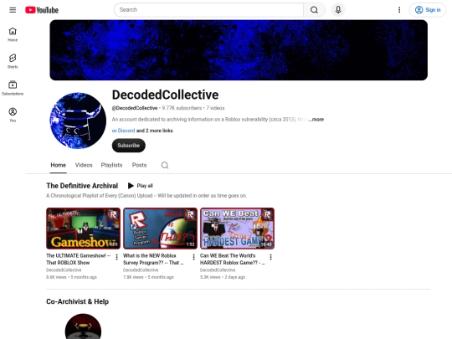The width and height of the screenshot is (452, 339).
Task: Click Play all for the playlist
Action: 141,186
